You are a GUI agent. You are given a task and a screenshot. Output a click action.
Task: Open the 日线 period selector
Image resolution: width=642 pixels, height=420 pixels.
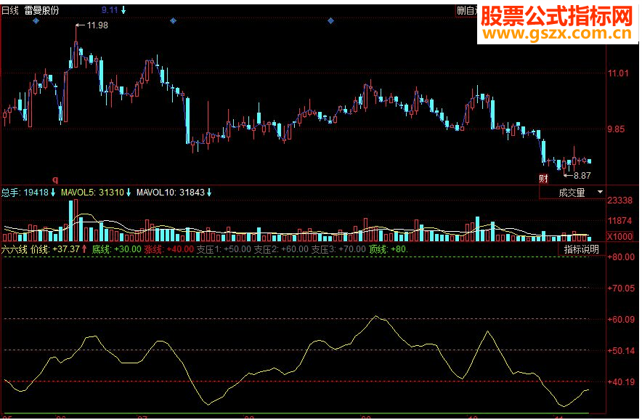click(10, 11)
